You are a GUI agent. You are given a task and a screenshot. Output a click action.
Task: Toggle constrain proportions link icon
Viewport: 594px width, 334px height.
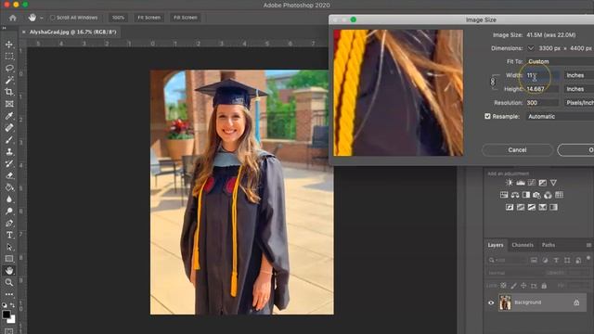point(493,82)
